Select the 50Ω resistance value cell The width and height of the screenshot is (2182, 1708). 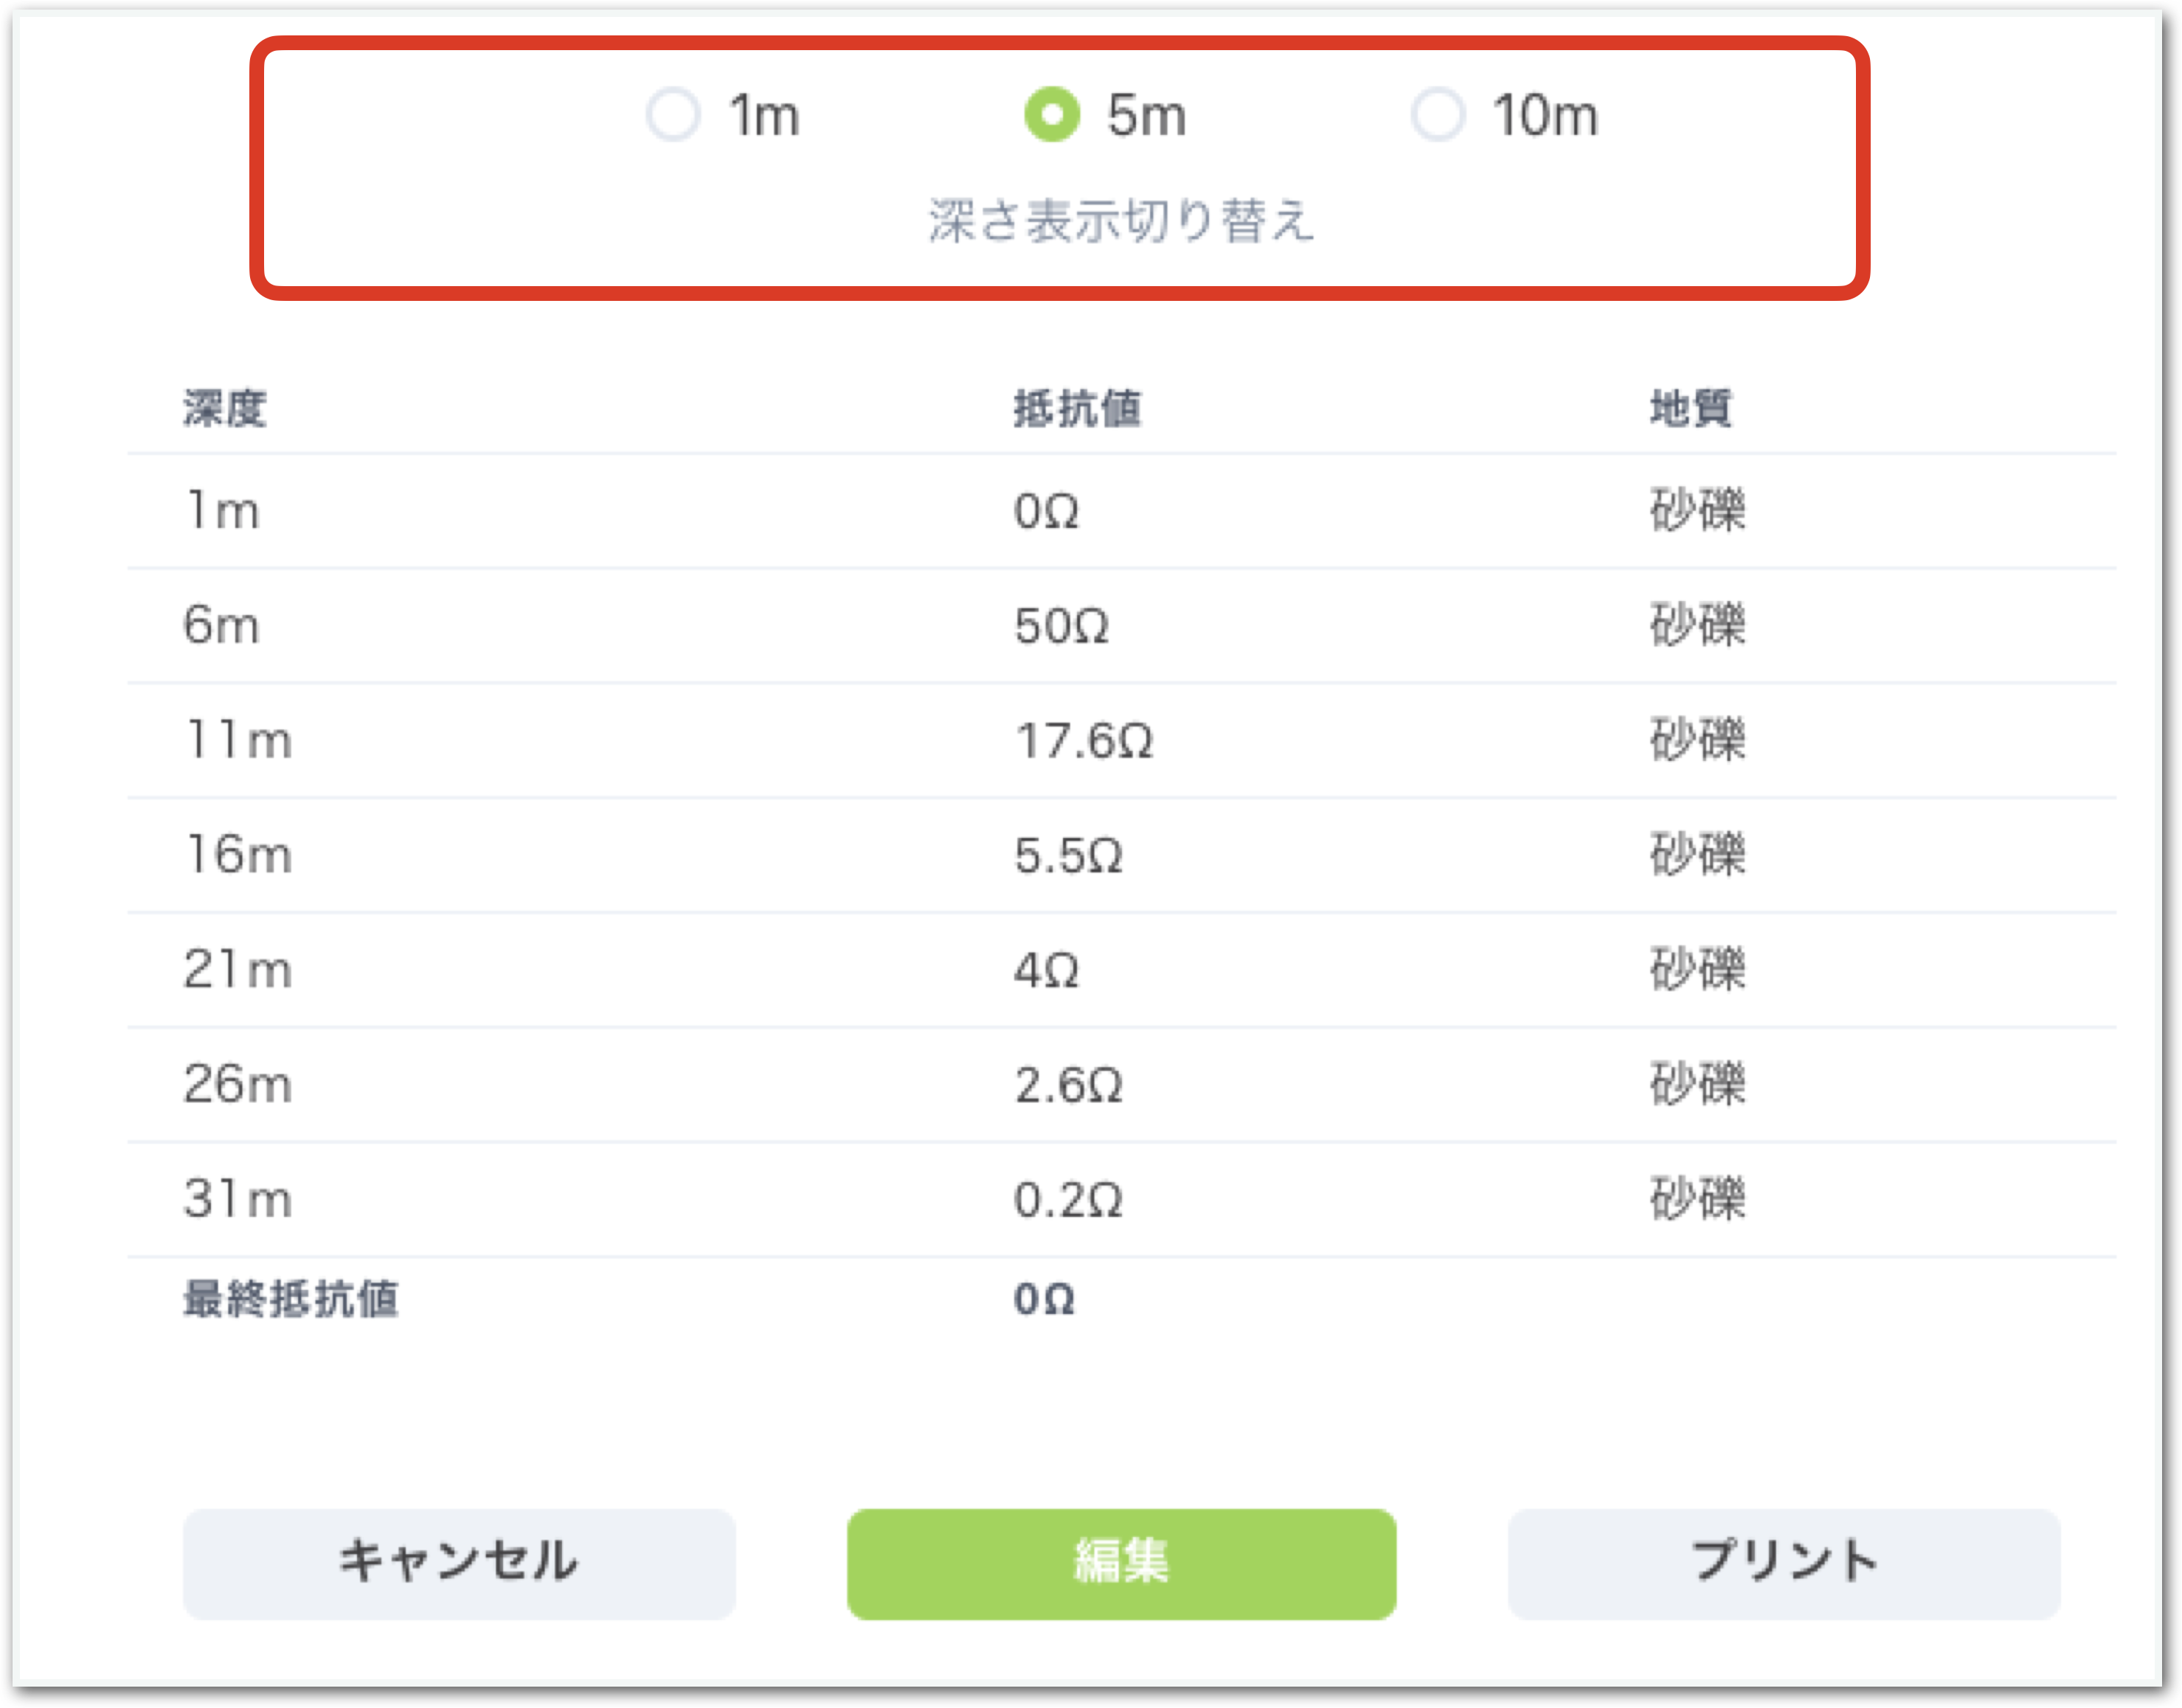pos(1061,626)
